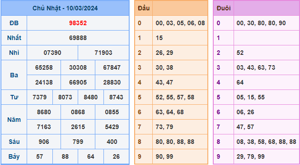The image size is (300, 165).
Task: Click Bảy prize number 26
Action: [116, 156]
